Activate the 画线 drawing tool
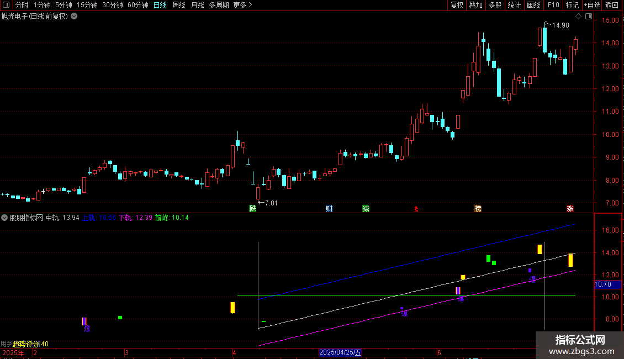The height and width of the screenshot is (359, 624). (533, 5)
